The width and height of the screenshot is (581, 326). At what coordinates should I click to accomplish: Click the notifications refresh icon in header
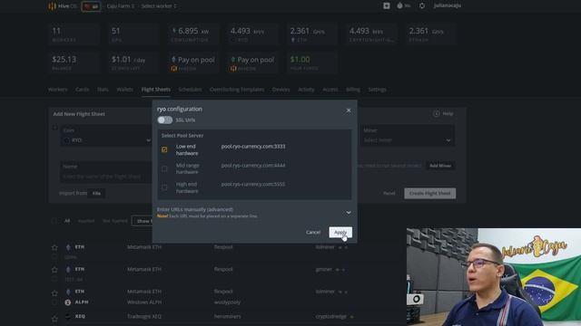click(422, 5)
